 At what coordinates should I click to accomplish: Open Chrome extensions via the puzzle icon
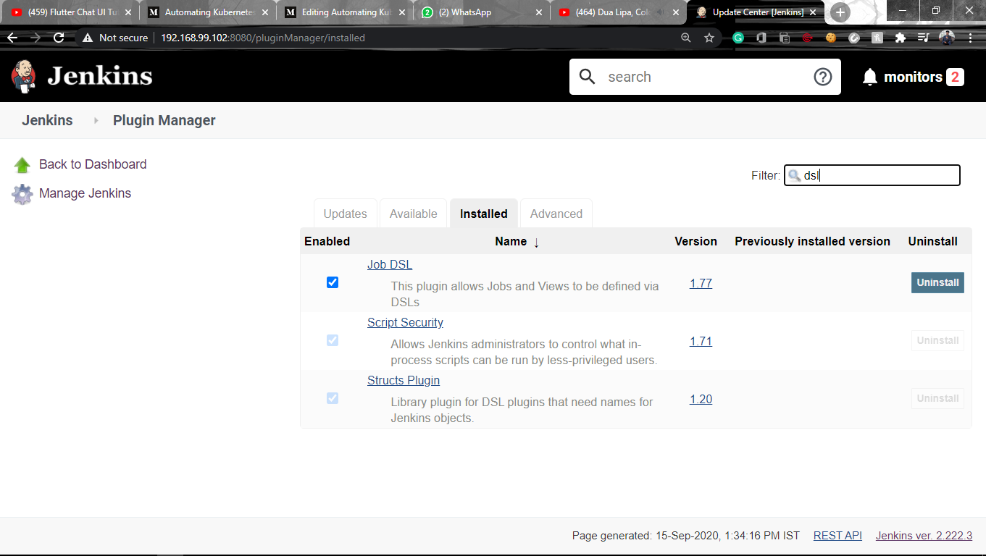click(x=898, y=38)
